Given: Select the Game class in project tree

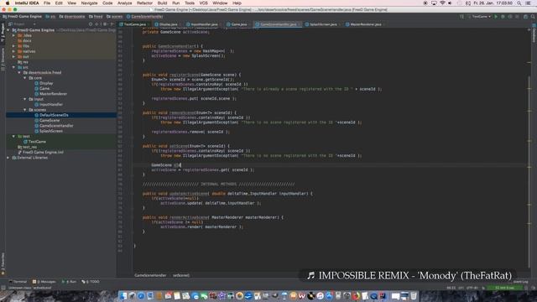Looking at the screenshot, I should click(x=42, y=88).
